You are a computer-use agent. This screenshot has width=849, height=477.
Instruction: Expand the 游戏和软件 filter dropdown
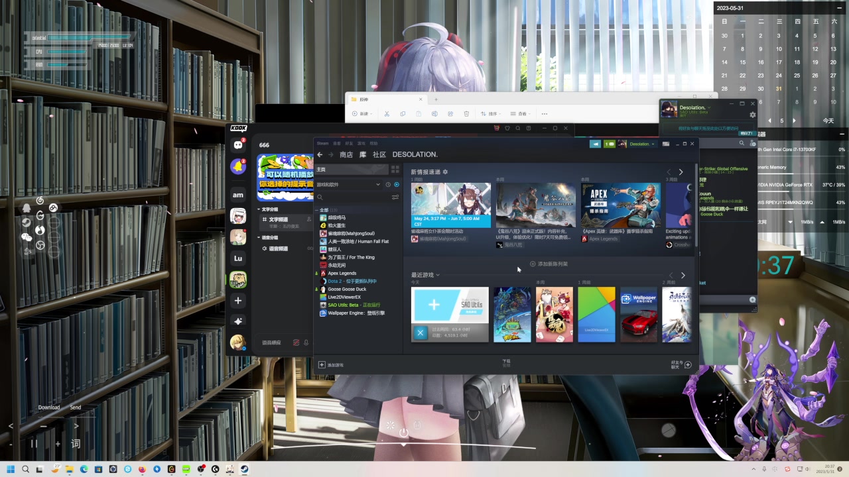[x=349, y=185]
